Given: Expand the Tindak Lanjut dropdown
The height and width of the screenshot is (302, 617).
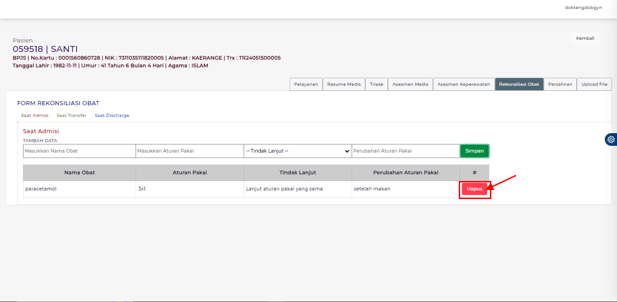Looking at the screenshot, I should (x=297, y=151).
